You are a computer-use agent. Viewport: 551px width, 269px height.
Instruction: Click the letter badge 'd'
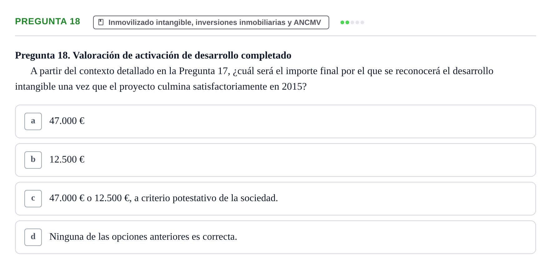(33, 237)
